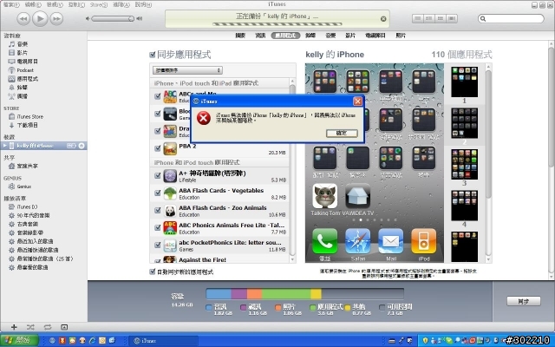555x347 pixels.
Task: Select the Phone dock icon
Action: pos(324,241)
